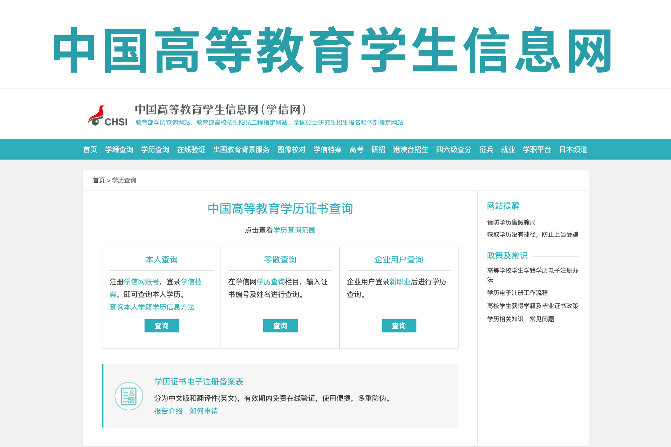Image resolution: width=671 pixels, height=447 pixels.
Task: Open the 学历相关知识 link
Action: 505,319
